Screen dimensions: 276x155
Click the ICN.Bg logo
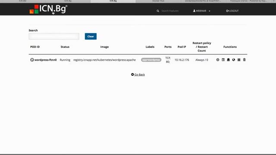pos(48,9)
